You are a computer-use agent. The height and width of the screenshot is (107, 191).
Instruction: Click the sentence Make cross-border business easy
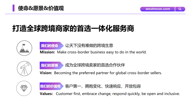(102, 52)
